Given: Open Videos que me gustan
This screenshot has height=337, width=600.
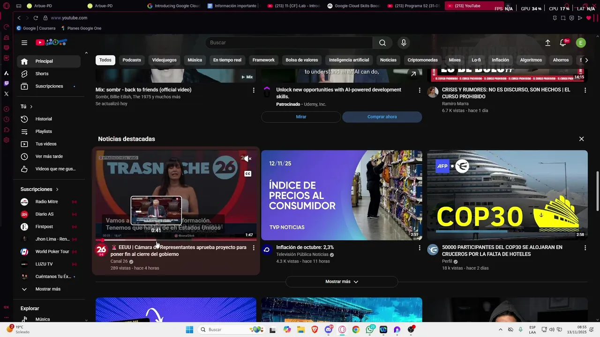Looking at the screenshot, I should (49, 169).
